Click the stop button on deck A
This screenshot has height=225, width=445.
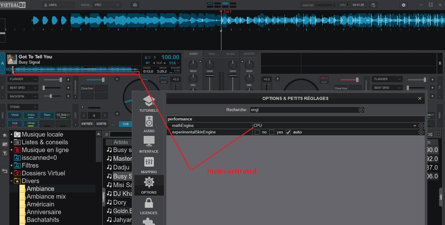pos(117,113)
